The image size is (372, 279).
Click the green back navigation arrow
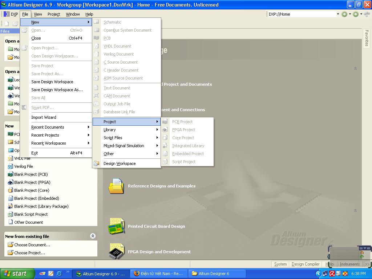[x=344, y=14]
